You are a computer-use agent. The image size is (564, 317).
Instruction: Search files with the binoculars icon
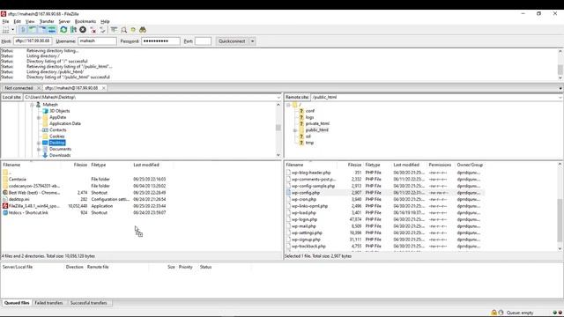(143, 30)
